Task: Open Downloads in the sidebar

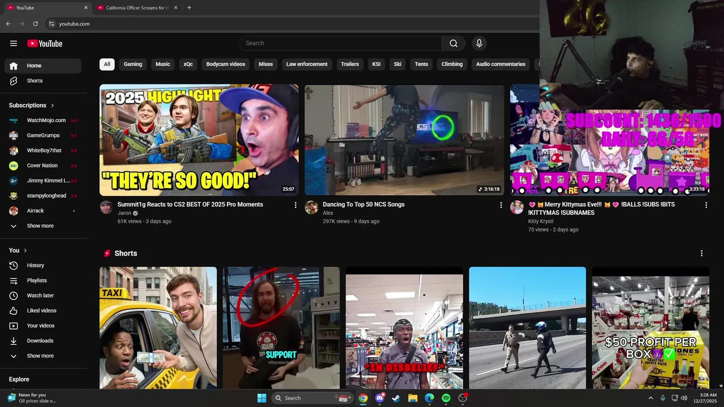Action: (43, 341)
